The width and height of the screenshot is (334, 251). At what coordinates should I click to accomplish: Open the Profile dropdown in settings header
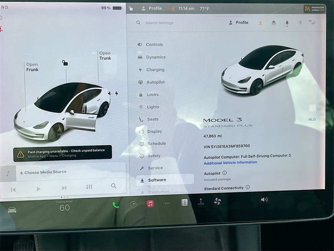point(238,23)
